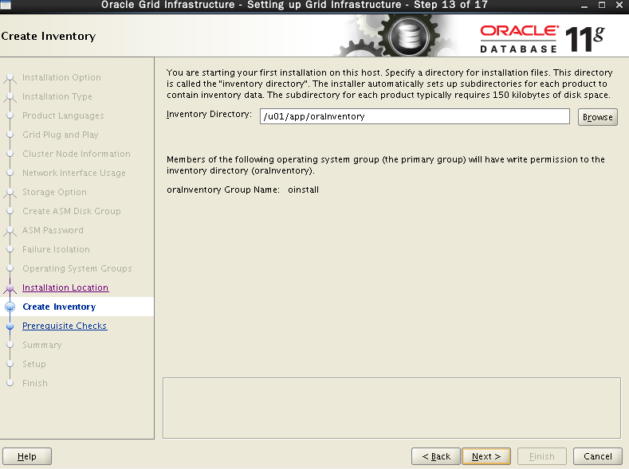Click the Installation Location step marker icon
The width and height of the screenshot is (629, 469).
coord(10,288)
